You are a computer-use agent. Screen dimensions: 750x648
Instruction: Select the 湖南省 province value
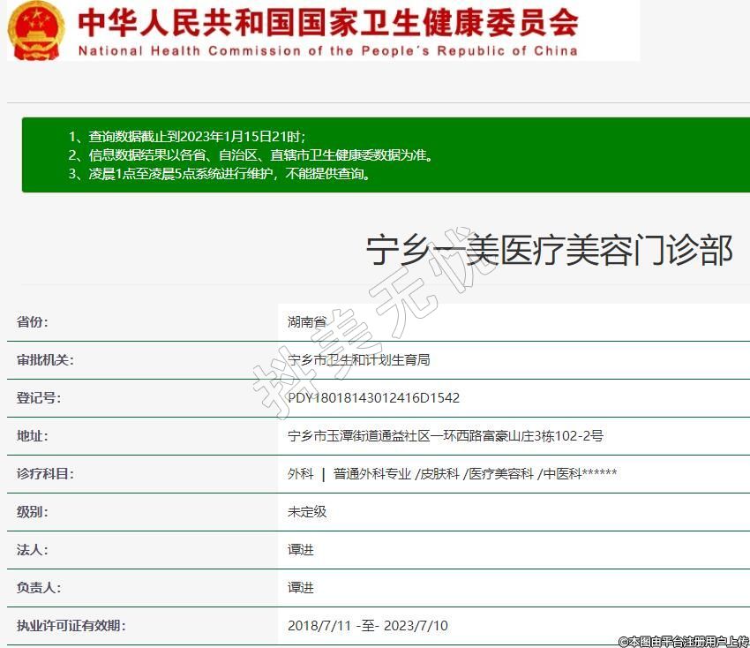[x=307, y=322]
